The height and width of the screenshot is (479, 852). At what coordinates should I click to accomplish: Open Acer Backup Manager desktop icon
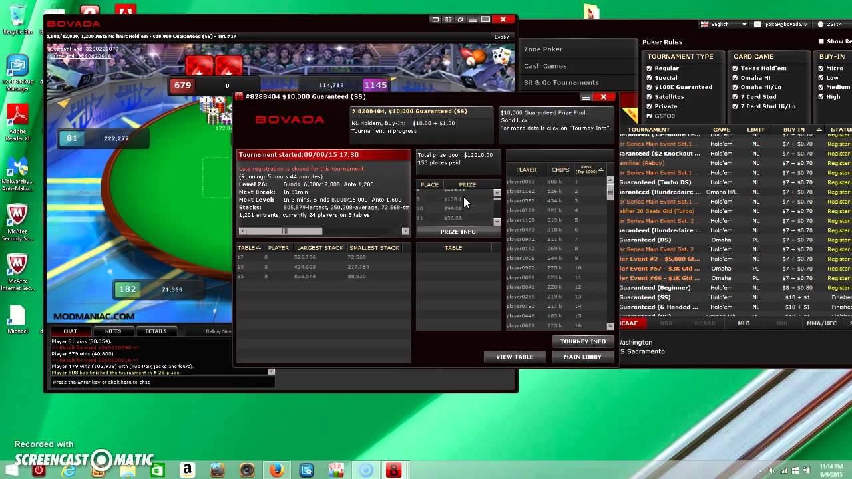17,73
